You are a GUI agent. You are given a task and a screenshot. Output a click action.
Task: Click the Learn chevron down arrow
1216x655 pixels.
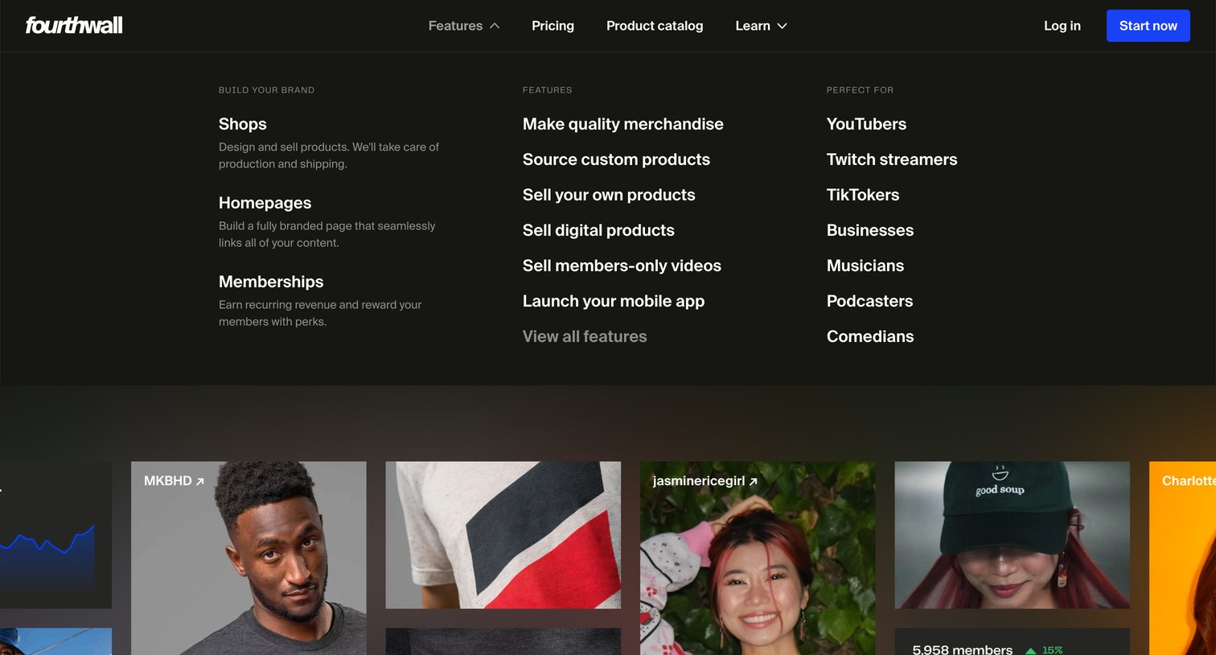782,26
